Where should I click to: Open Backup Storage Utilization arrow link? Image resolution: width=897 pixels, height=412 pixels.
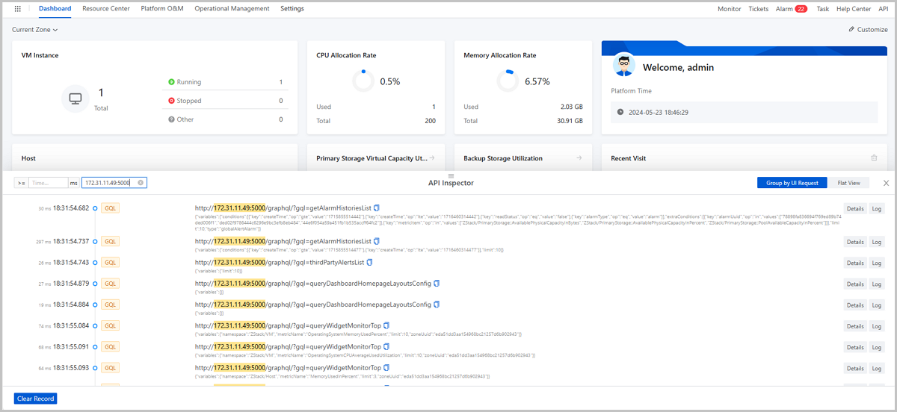(579, 158)
